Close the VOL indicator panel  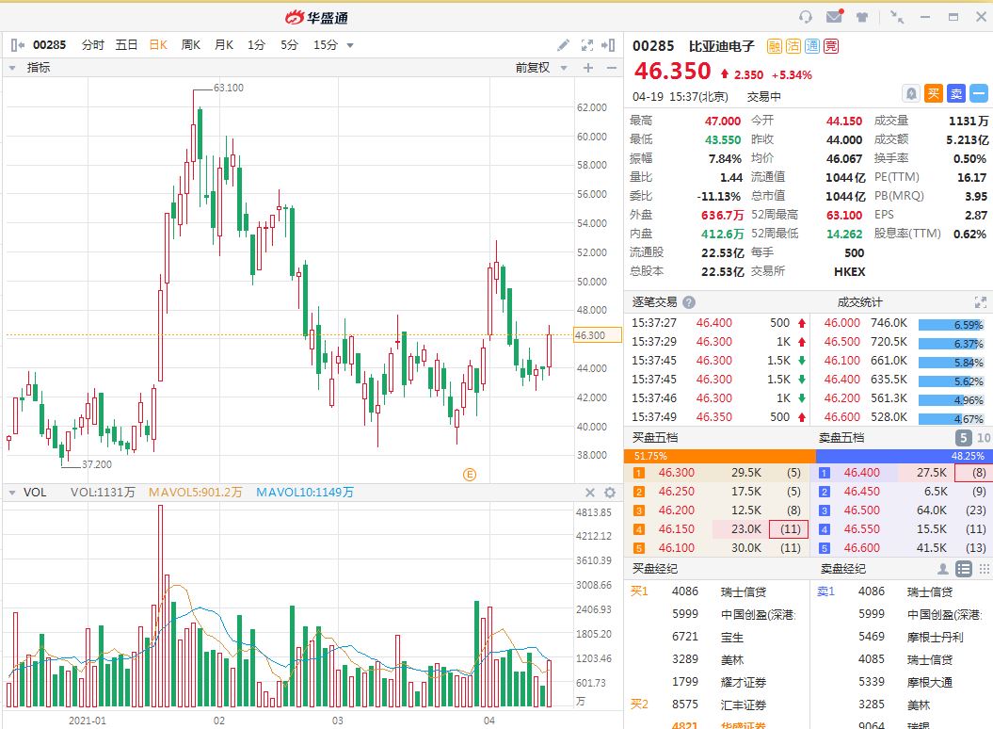[x=590, y=493]
